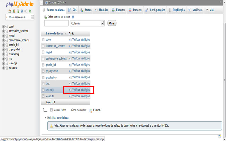Open phpMyAdmin documentation blue help icon
This screenshot has width=226, height=141.
pyautogui.click(x=22, y=11)
